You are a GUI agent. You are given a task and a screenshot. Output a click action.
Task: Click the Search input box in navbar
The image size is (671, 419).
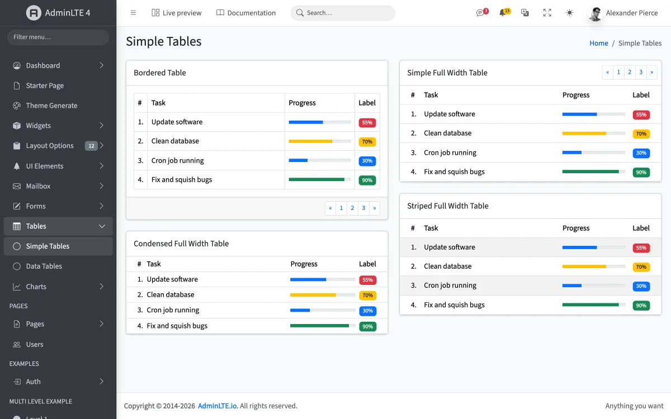(x=343, y=13)
